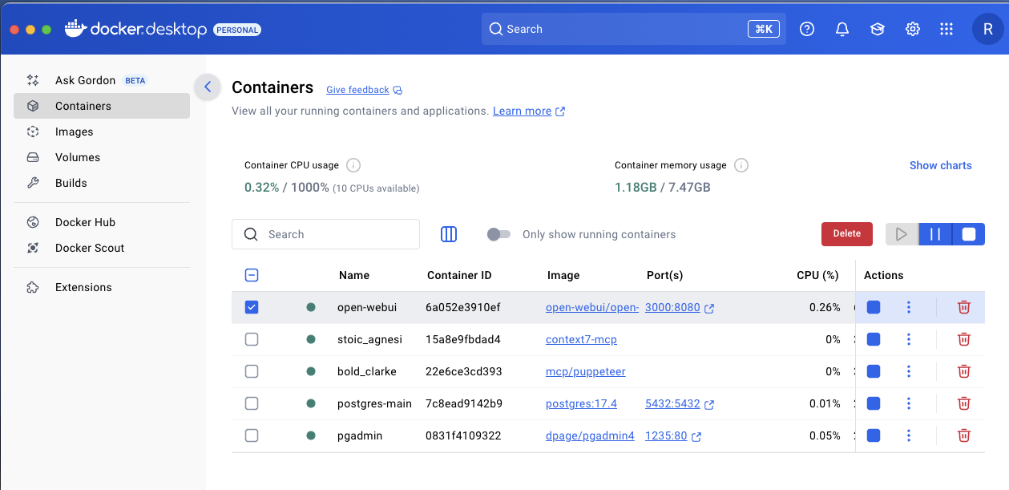This screenshot has width=1009, height=490.
Task: Open Volumes section in the sidebar
Action: pos(78,157)
